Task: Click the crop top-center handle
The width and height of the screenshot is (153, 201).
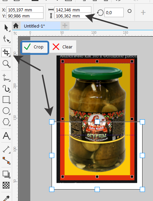Action: pyautogui.click(x=97, y=122)
